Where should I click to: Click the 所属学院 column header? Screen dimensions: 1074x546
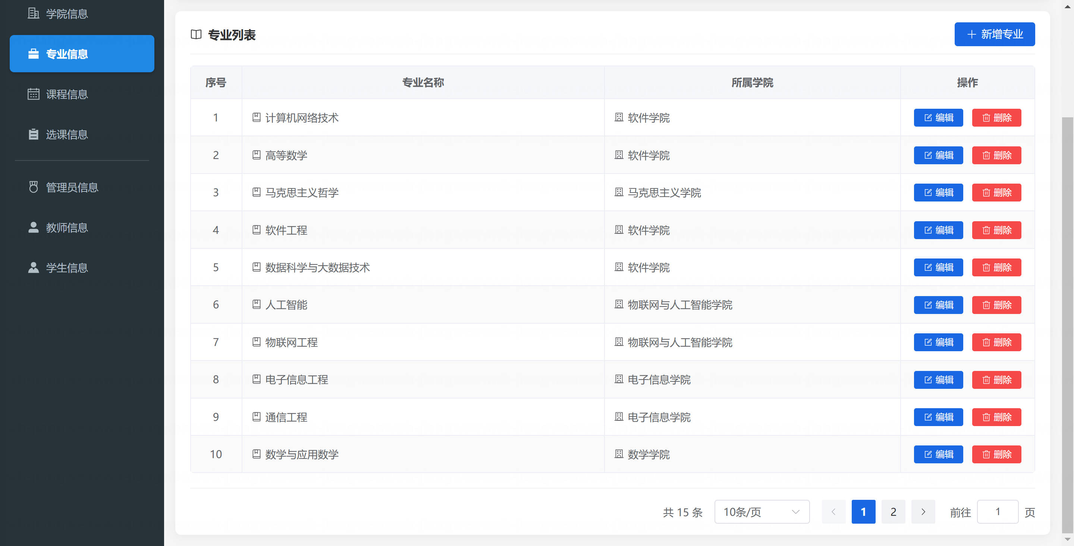point(752,82)
